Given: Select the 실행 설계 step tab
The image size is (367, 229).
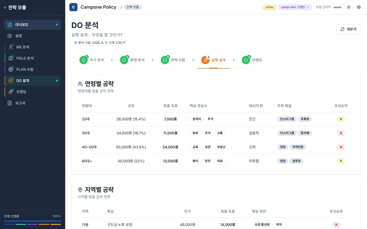Looking at the screenshot, I should click(x=214, y=60).
